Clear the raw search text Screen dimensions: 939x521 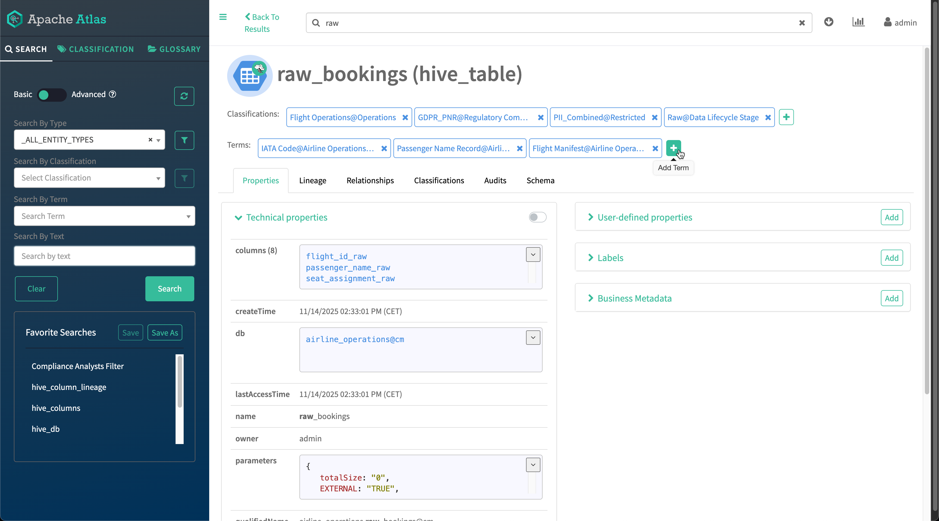pos(802,23)
